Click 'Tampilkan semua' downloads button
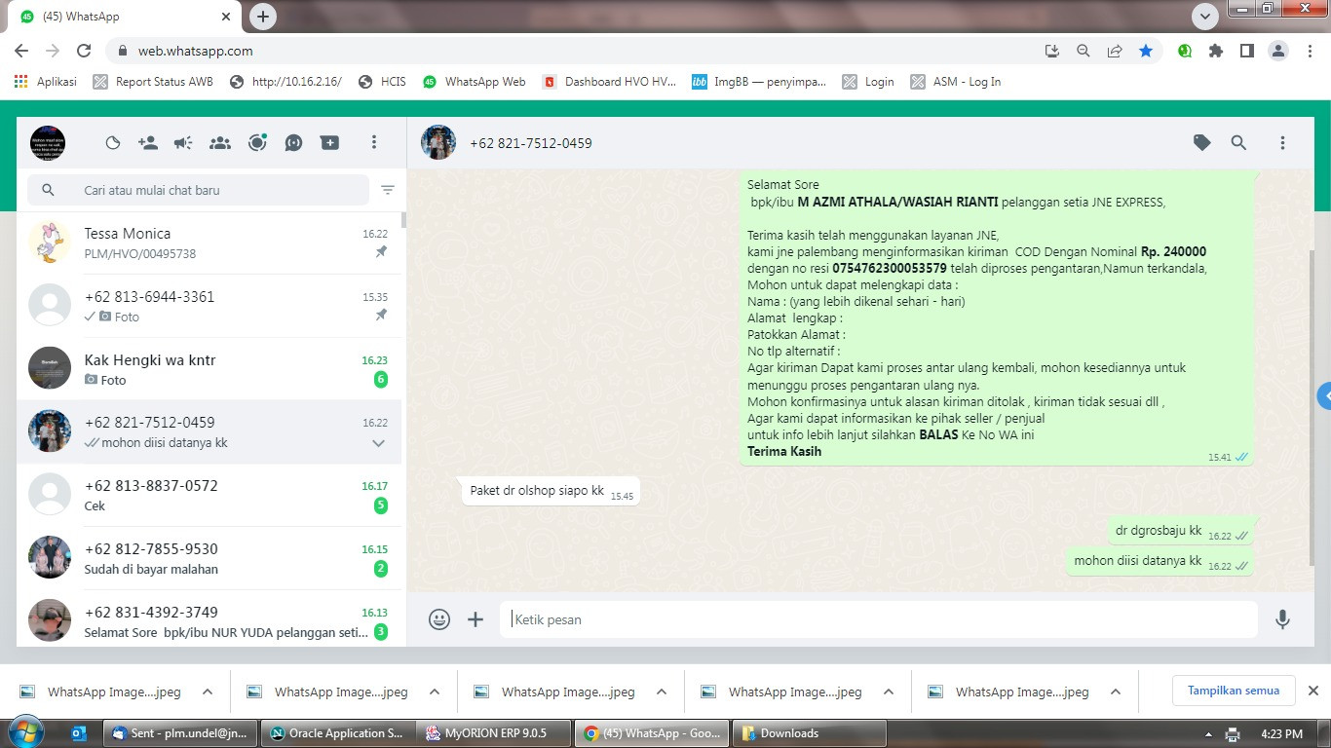The width and height of the screenshot is (1331, 748). click(1233, 691)
